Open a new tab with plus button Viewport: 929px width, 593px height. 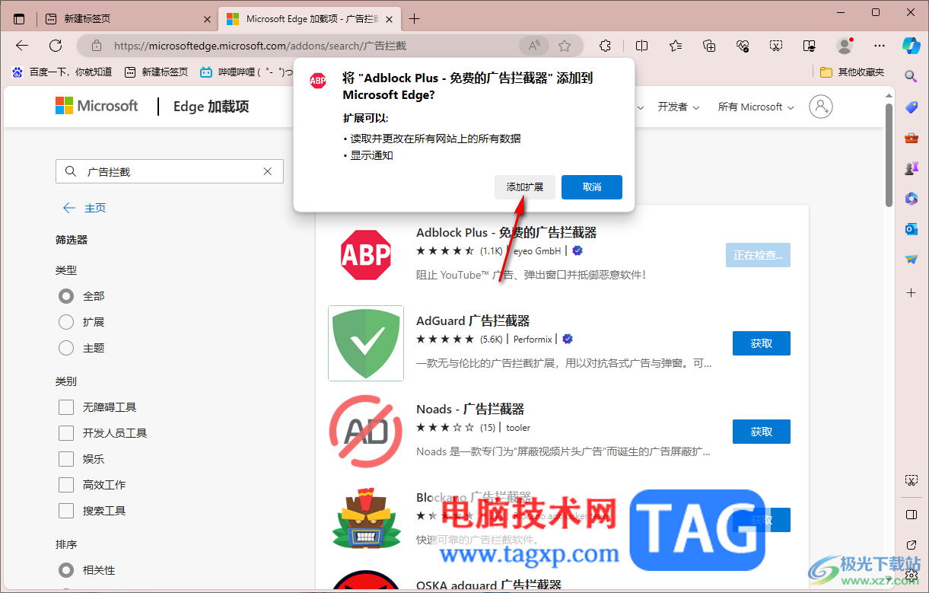coord(414,18)
